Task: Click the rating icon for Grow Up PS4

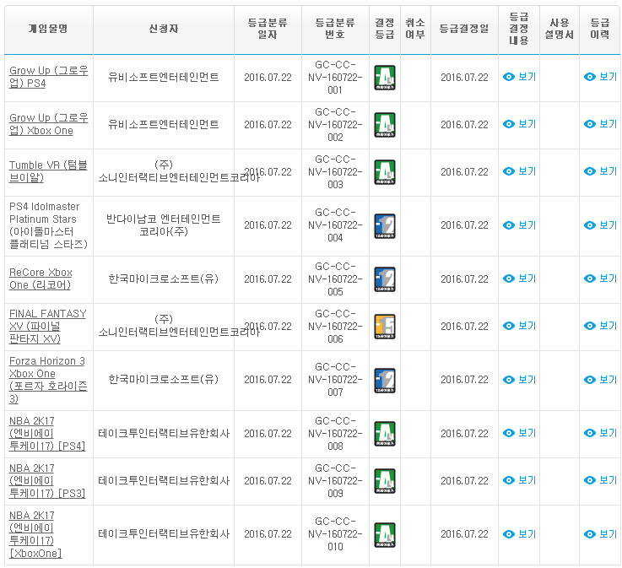Action: click(384, 78)
